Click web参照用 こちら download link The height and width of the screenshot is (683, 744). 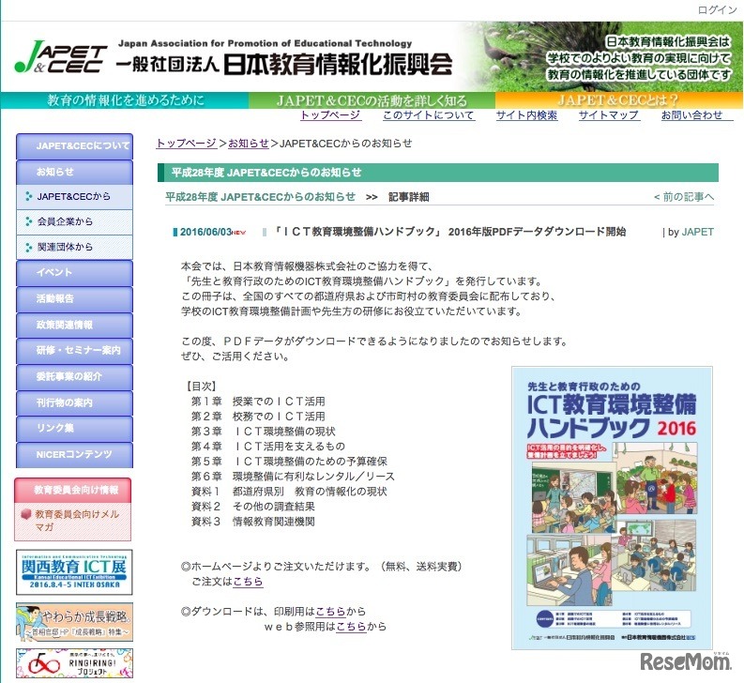pyautogui.click(x=351, y=627)
